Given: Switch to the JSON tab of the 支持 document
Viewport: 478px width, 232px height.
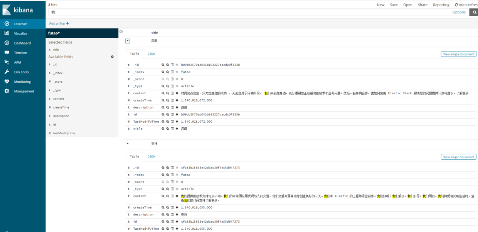Looking at the screenshot, I should tap(151, 157).
